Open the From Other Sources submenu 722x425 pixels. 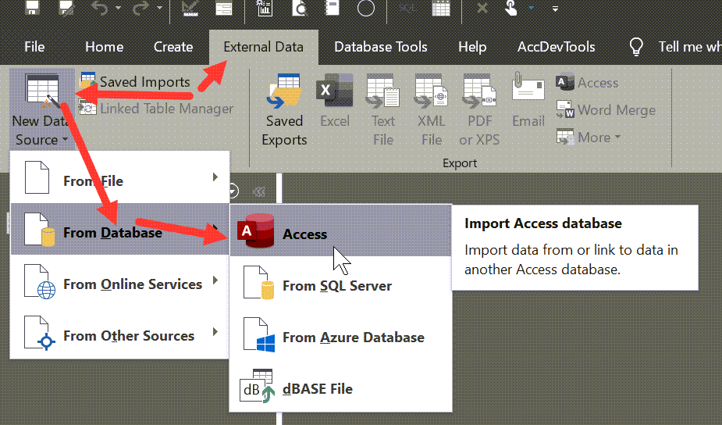(x=119, y=332)
